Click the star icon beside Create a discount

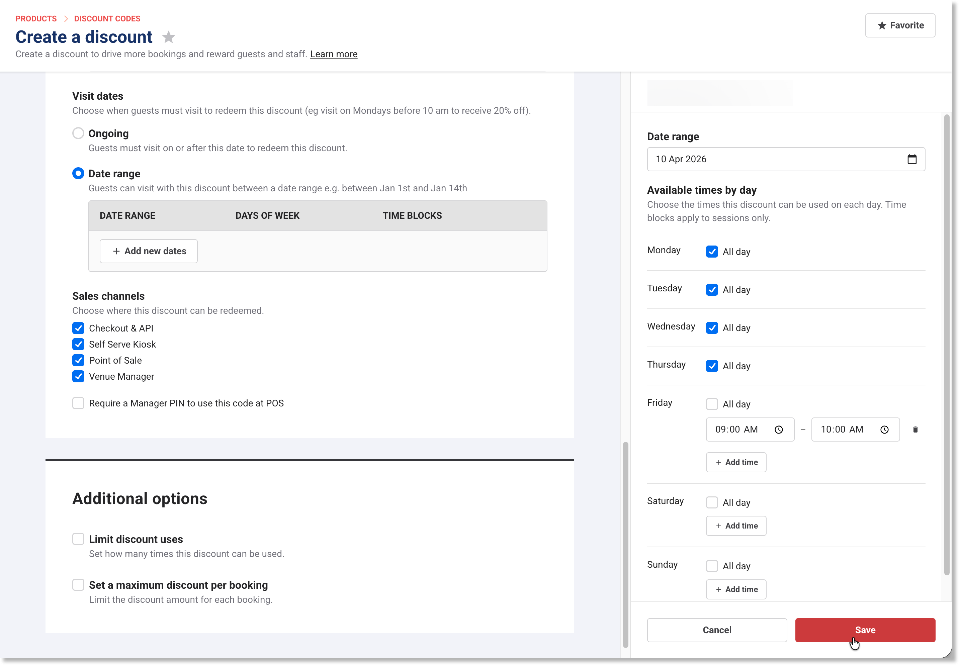[x=168, y=37]
